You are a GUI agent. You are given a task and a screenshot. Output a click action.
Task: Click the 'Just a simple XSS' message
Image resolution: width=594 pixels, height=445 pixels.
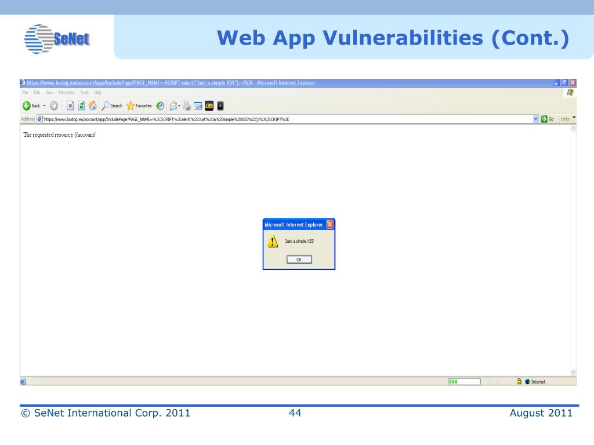tap(299, 241)
